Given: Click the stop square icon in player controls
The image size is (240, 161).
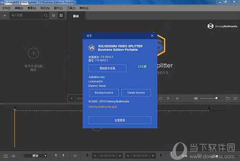Looking at the screenshot, I should tap(161, 99).
